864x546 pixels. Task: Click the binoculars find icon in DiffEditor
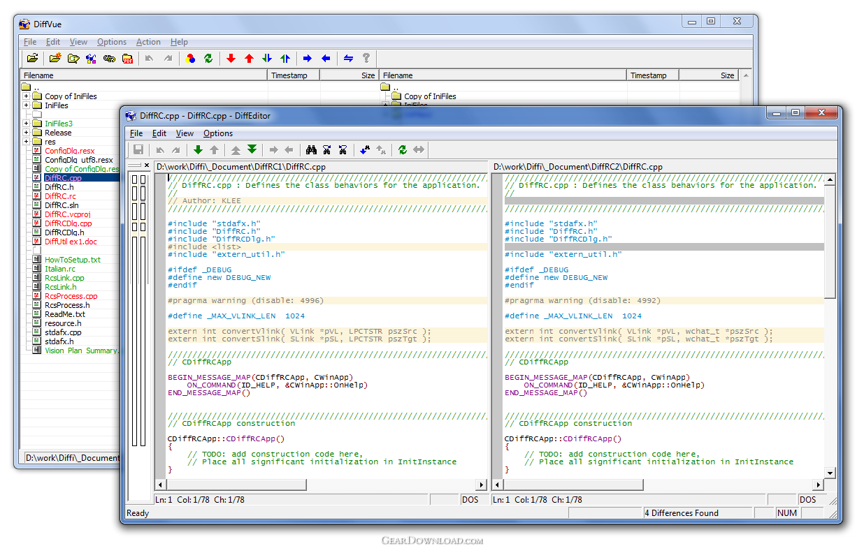[312, 149]
